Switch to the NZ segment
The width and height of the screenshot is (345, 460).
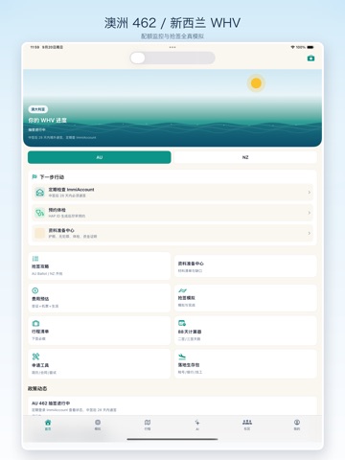click(x=245, y=157)
